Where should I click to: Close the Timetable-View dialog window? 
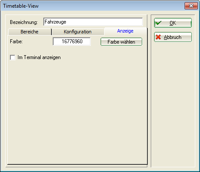pos(191,6)
